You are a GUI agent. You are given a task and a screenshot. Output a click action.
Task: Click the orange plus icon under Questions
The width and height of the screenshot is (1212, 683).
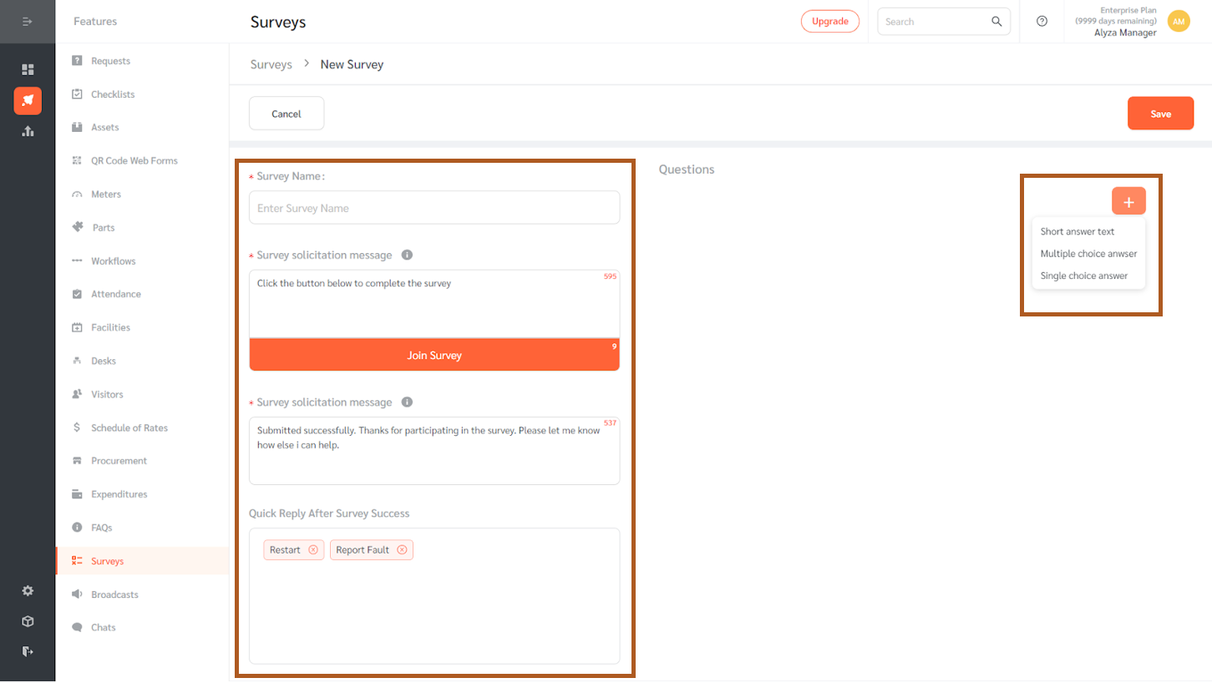(1128, 200)
